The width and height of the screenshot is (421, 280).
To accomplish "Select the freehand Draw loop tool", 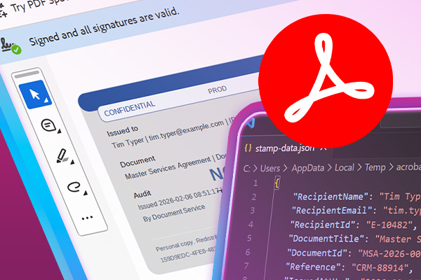I will pos(73,187).
